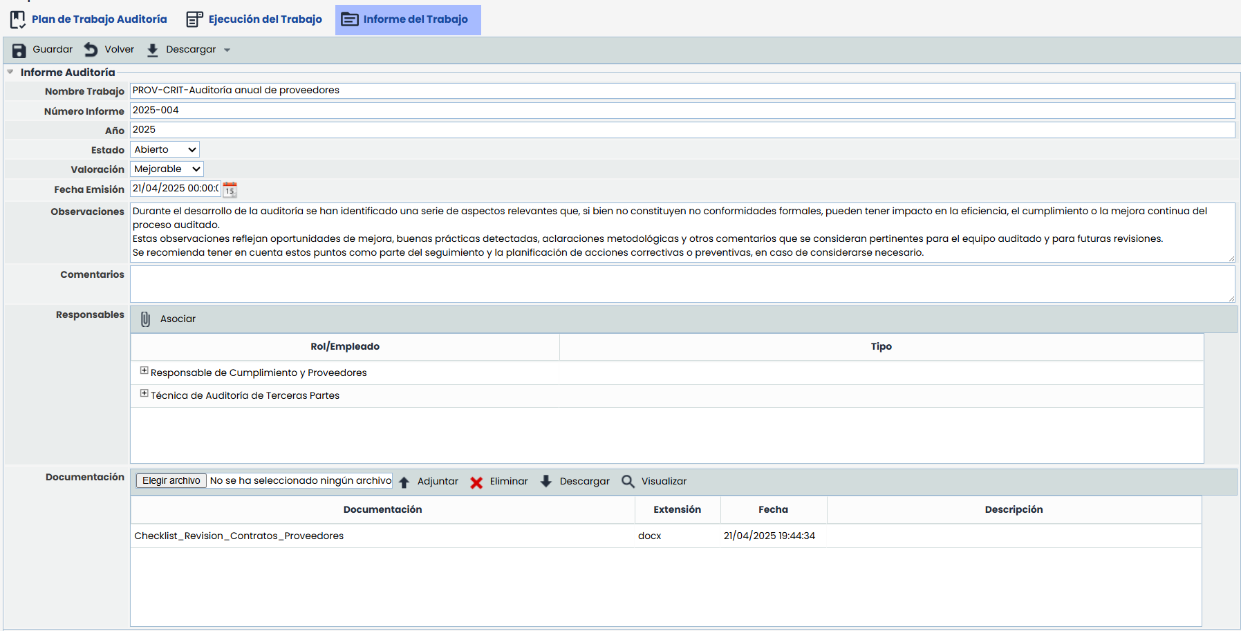Collapse the Informe Auditoría section

pos(10,72)
